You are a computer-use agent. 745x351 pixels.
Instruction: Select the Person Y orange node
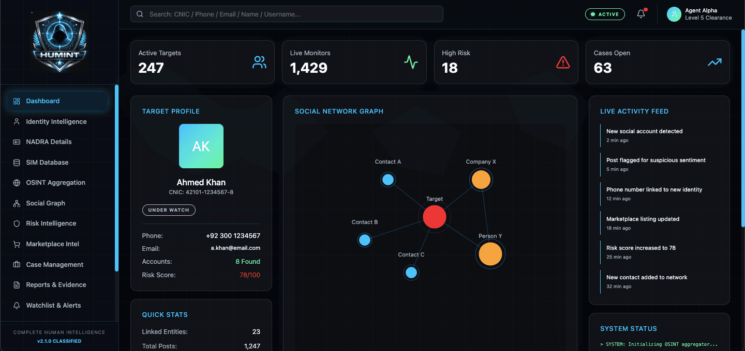coord(490,254)
